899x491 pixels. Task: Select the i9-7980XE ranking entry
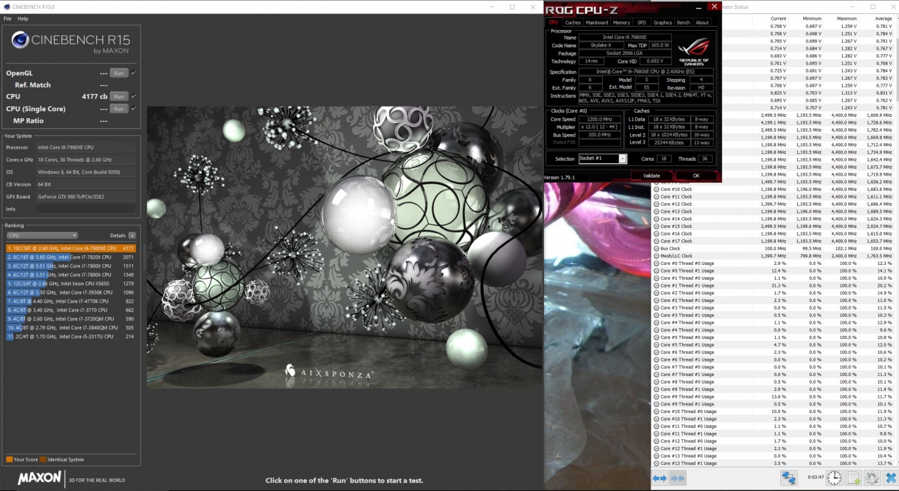click(x=71, y=248)
